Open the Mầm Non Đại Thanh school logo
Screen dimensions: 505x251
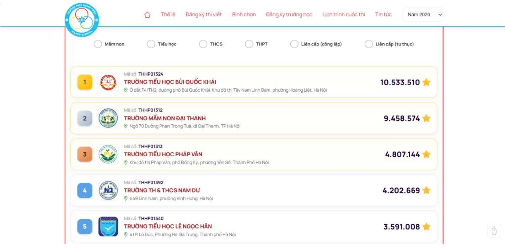108,118
